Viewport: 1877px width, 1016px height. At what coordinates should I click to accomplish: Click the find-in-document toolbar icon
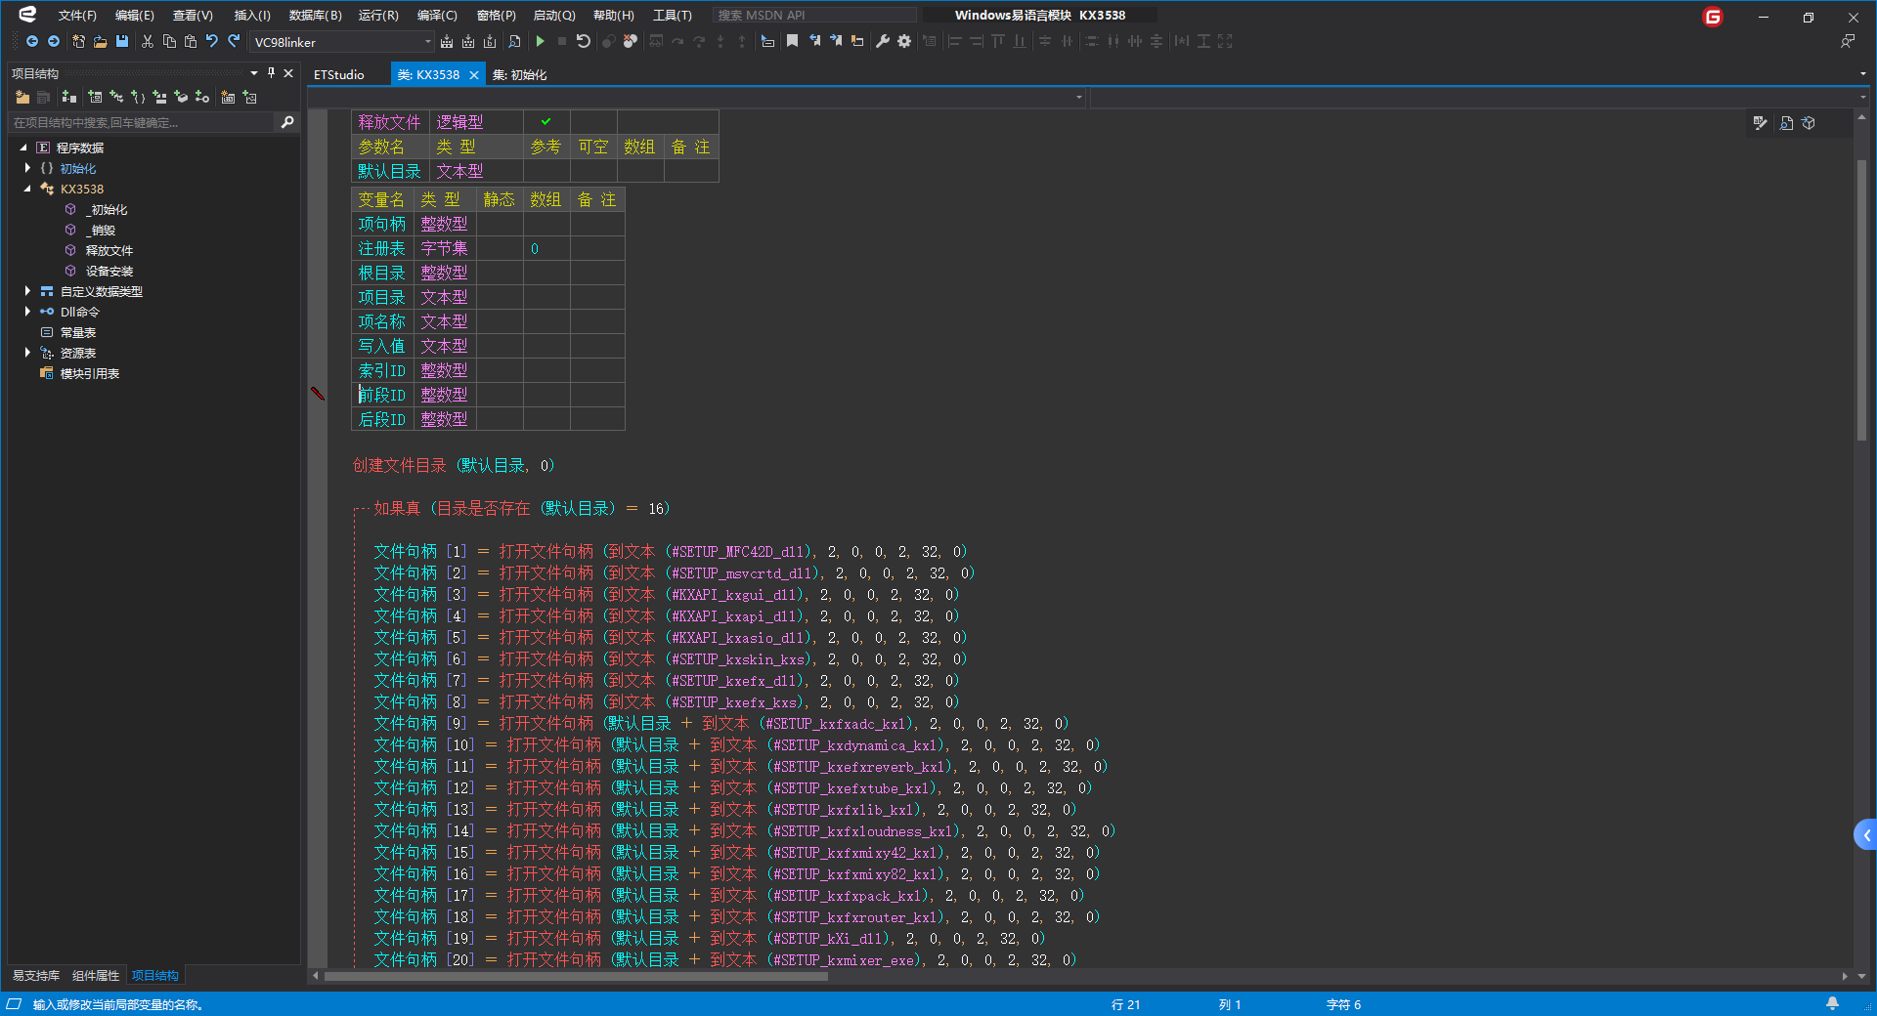tap(514, 41)
